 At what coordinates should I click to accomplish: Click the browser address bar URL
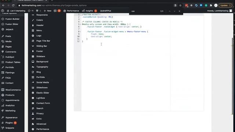point(54,5)
